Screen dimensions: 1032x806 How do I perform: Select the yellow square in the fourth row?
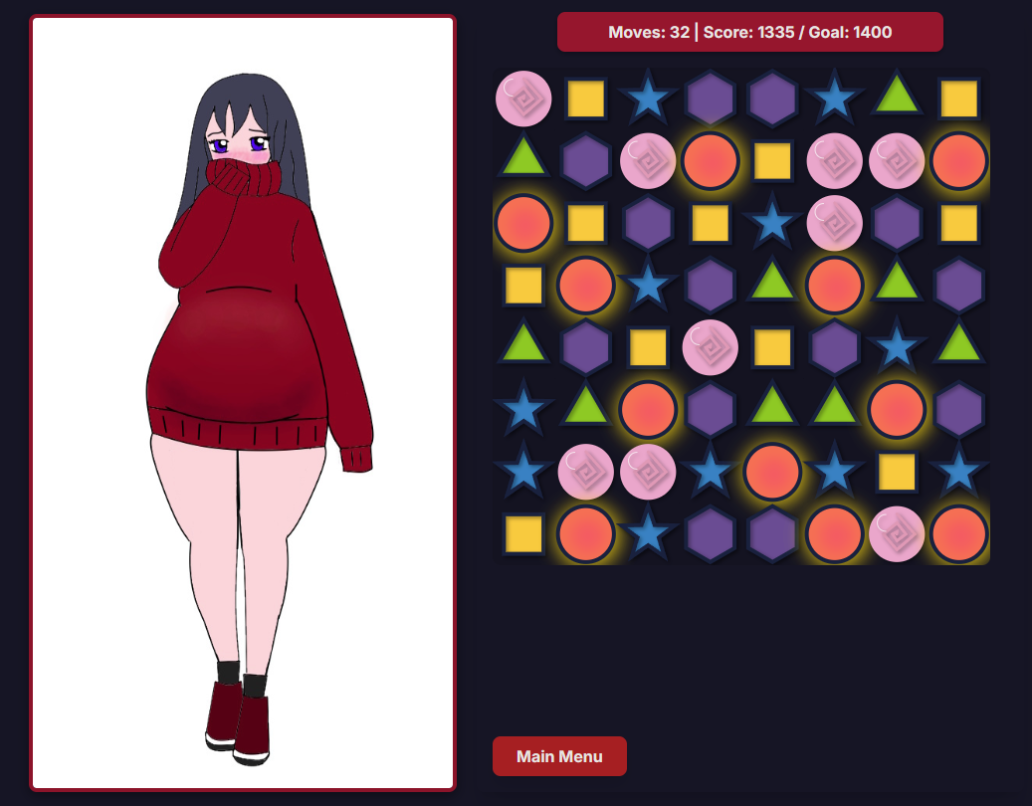(523, 285)
